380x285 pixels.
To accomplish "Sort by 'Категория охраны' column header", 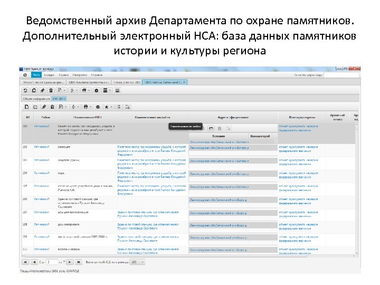I will tap(302, 117).
